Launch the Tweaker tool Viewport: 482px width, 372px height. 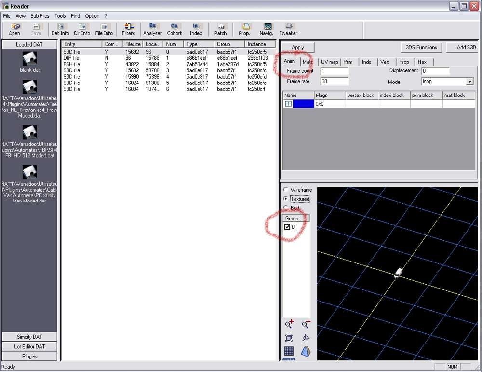pyautogui.click(x=288, y=29)
